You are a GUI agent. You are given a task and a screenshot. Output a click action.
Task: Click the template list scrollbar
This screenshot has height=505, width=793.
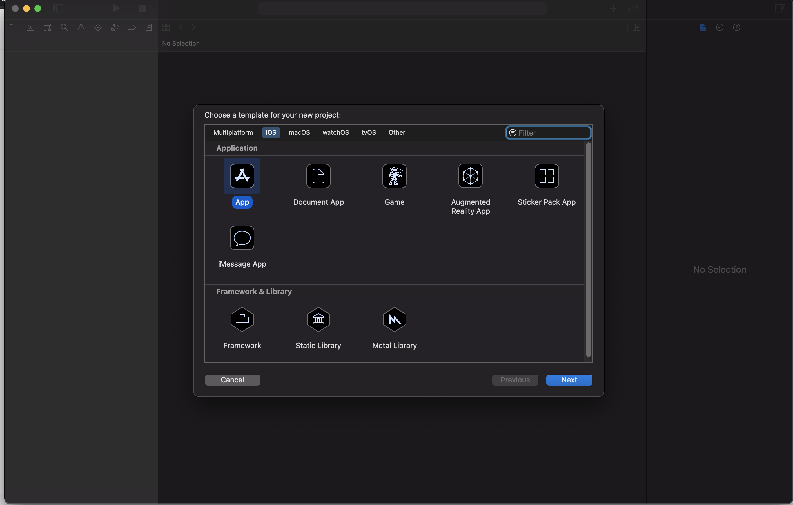[588, 250]
